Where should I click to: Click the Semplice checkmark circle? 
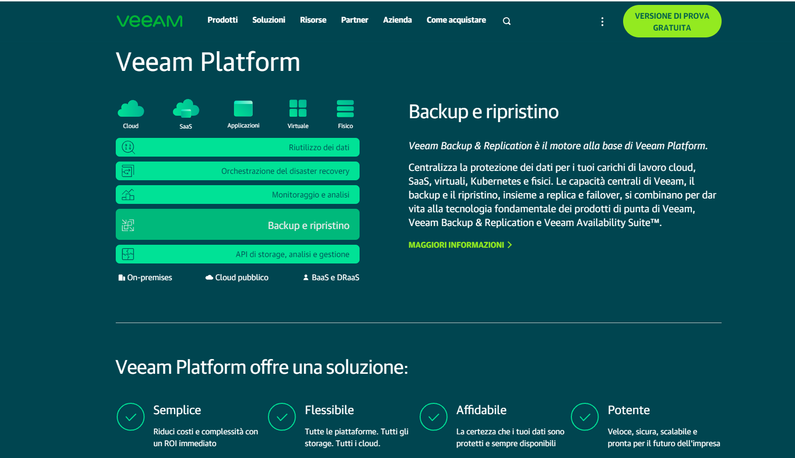click(131, 417)
